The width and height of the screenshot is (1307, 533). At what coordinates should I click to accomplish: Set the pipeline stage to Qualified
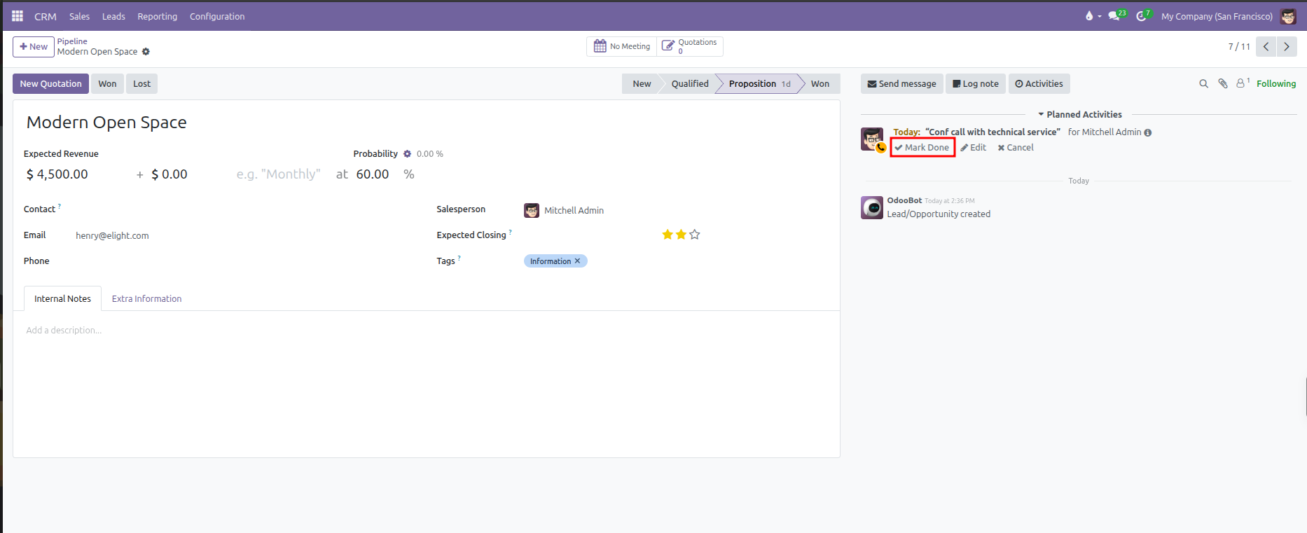pyautogui.click(x=690, y=84)
